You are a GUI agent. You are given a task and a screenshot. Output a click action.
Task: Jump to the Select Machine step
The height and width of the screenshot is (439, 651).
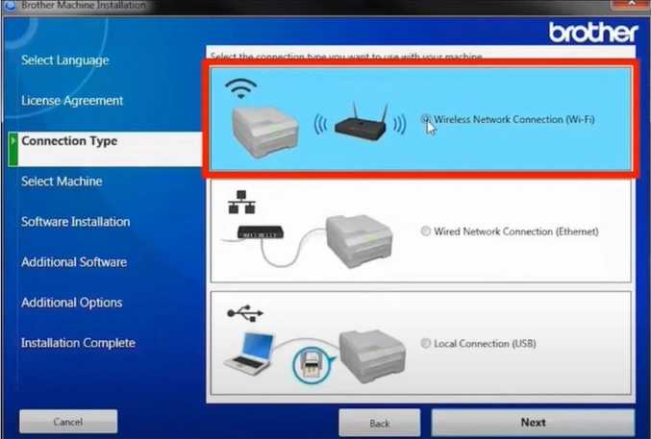[62, 182]
